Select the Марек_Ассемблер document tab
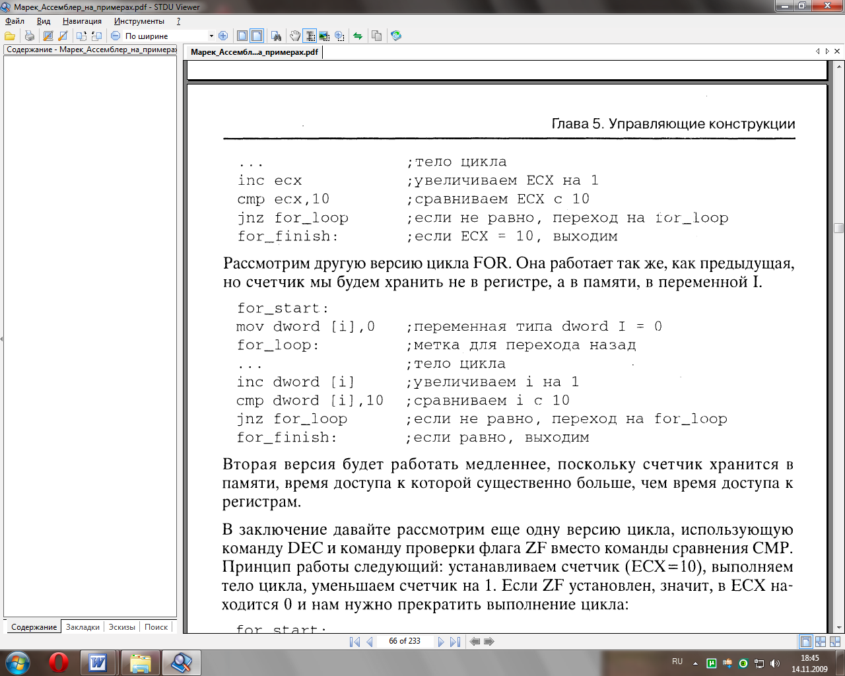 [254, 52]
